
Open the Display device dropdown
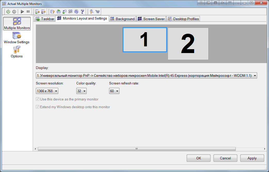146,75
